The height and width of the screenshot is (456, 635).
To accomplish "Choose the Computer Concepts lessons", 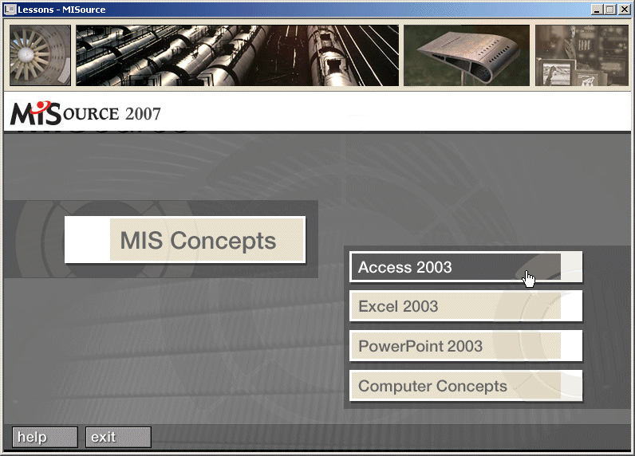I will (466, 386).
